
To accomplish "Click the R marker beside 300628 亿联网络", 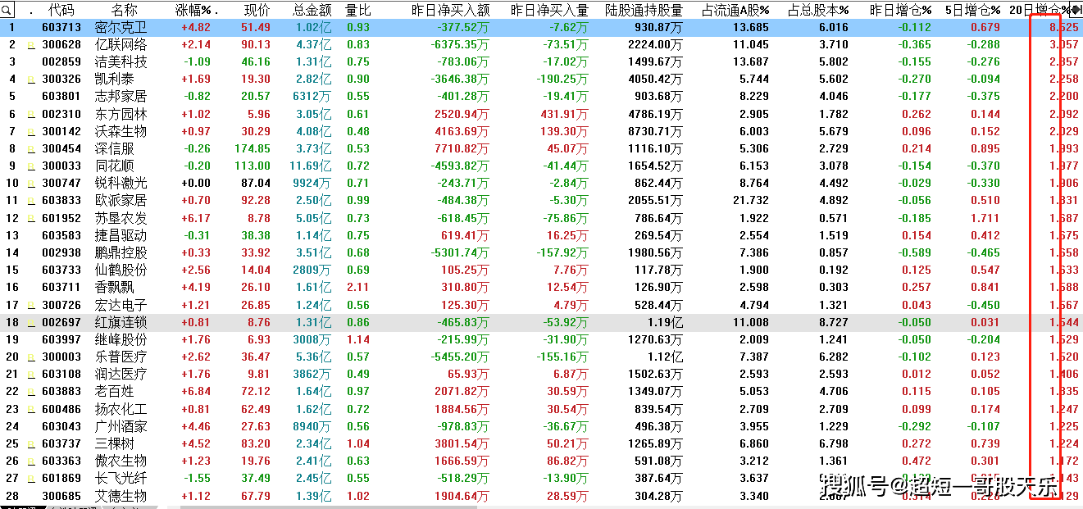I will pyautogui.click(x=30, y=45).
